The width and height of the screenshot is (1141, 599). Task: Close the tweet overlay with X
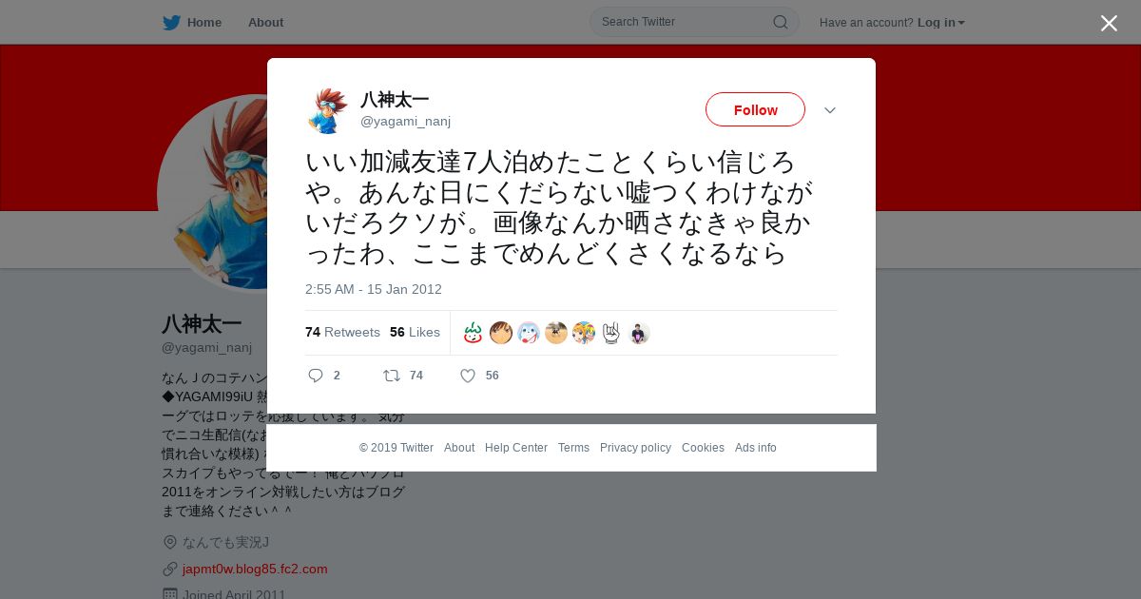pos(1109,23)
